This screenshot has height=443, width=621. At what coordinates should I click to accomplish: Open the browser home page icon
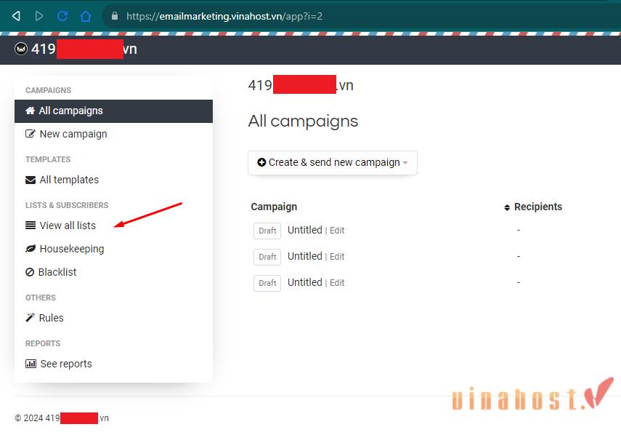[86, 16]
